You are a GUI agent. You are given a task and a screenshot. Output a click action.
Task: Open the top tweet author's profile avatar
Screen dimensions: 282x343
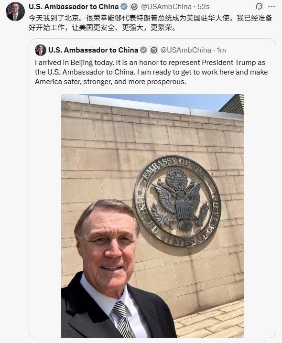pos(15,11)
